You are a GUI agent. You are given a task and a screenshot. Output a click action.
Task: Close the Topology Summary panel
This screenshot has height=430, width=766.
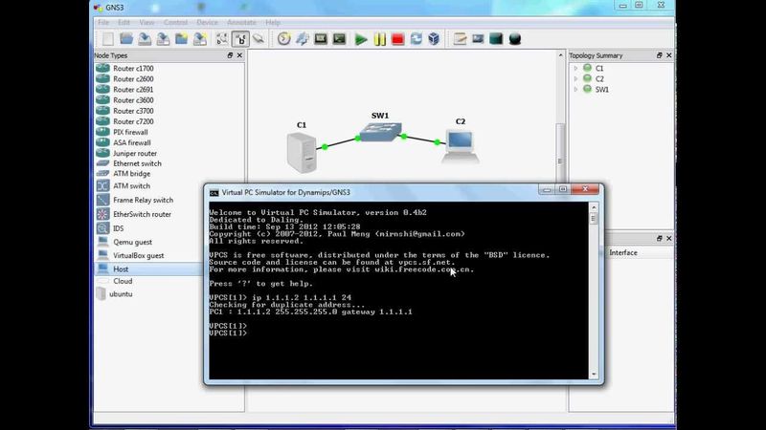(668, 55)
